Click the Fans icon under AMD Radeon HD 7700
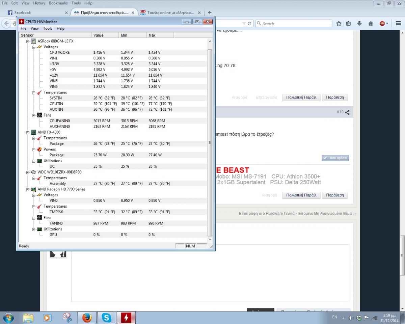This screenshot has width=405, height=324. click(39, 218)
